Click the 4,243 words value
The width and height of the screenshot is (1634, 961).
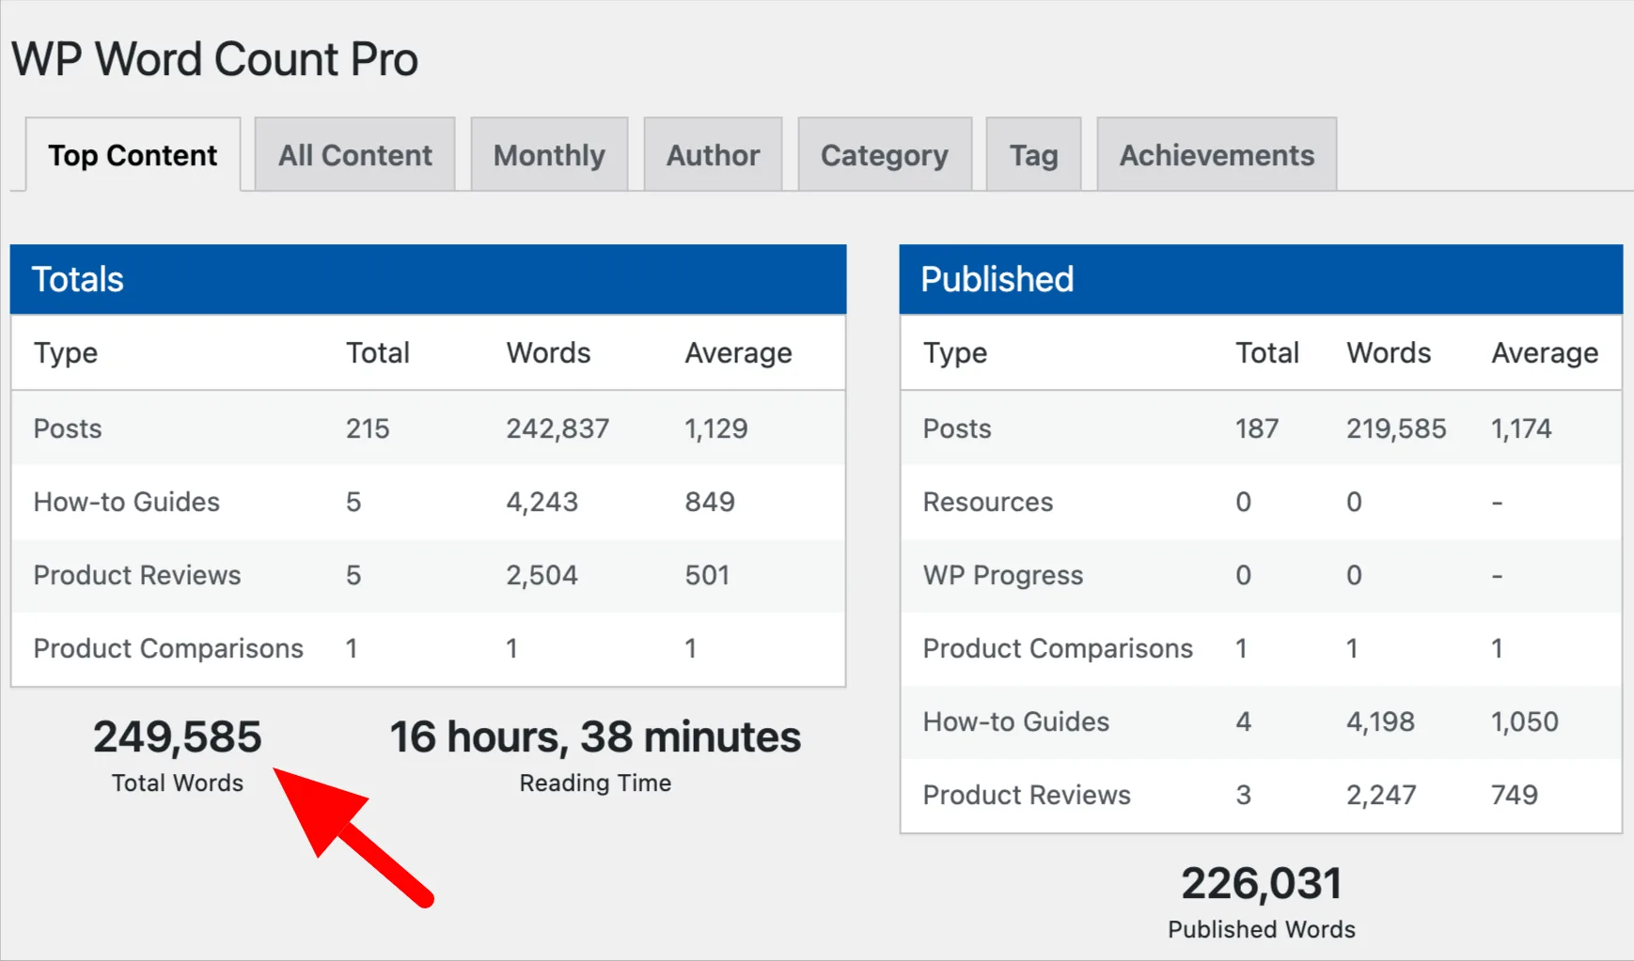(x=542, y=502)
